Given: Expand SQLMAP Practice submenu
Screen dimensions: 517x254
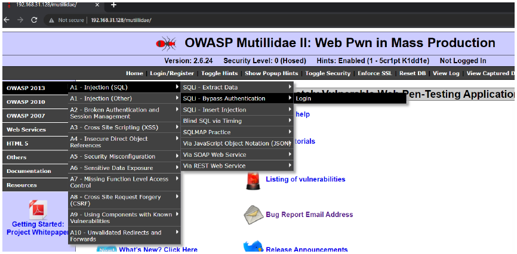Looking at the screenshot, I should click(x=237, y=132).
